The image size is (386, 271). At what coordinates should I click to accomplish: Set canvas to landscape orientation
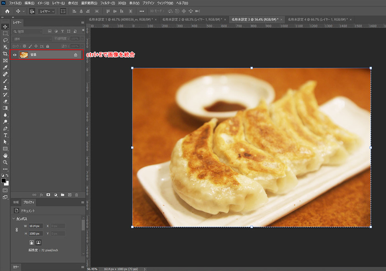pyautogui.click(x=39, y=242)
